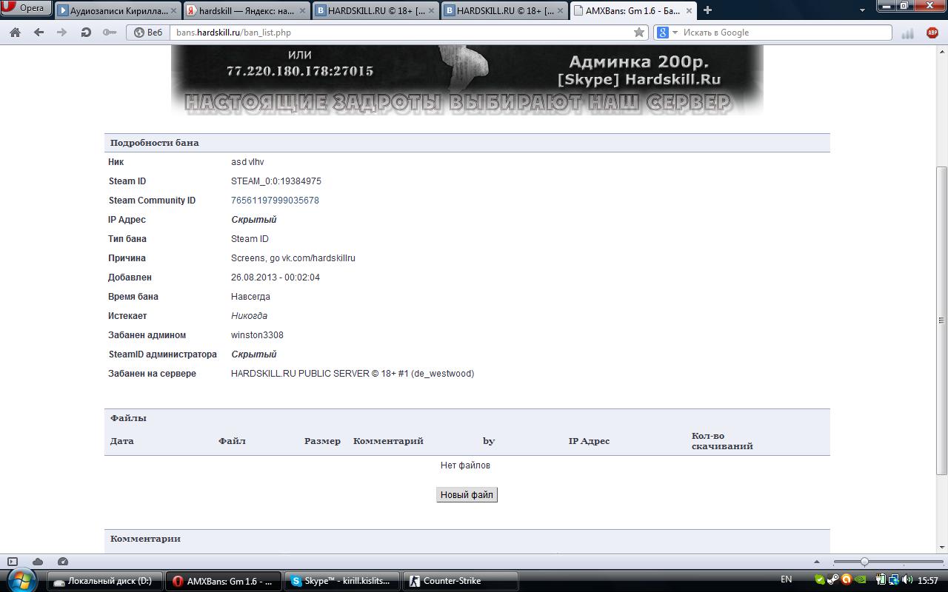Open the Google search engine dropdown
Viewport: 948px width, 592px height.
tap(667, 33)
